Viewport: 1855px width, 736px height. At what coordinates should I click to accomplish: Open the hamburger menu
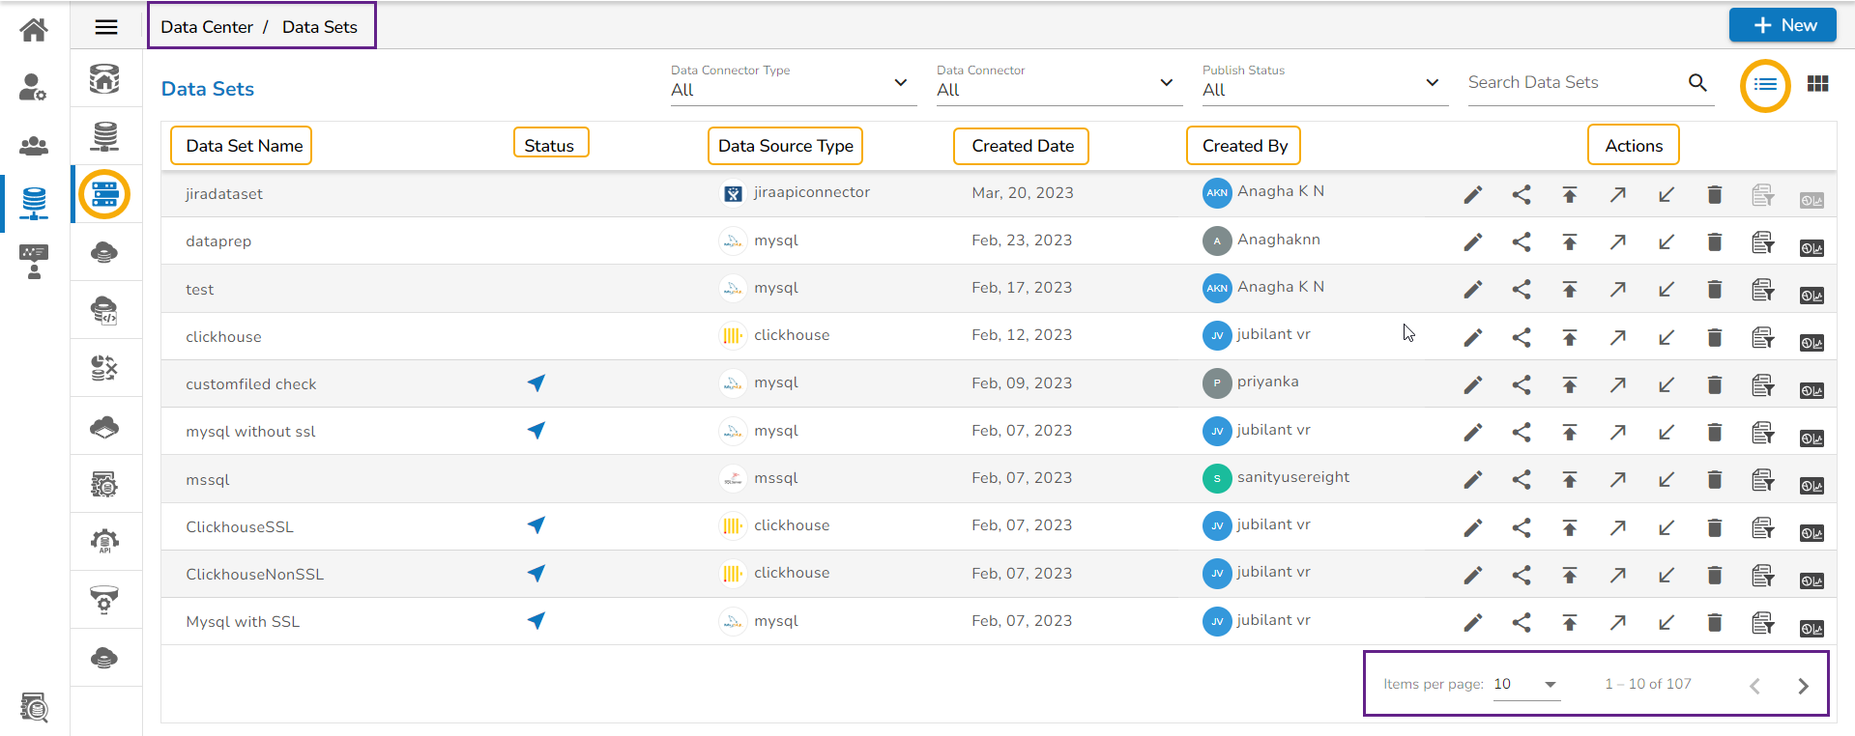[x=106, y=27]
